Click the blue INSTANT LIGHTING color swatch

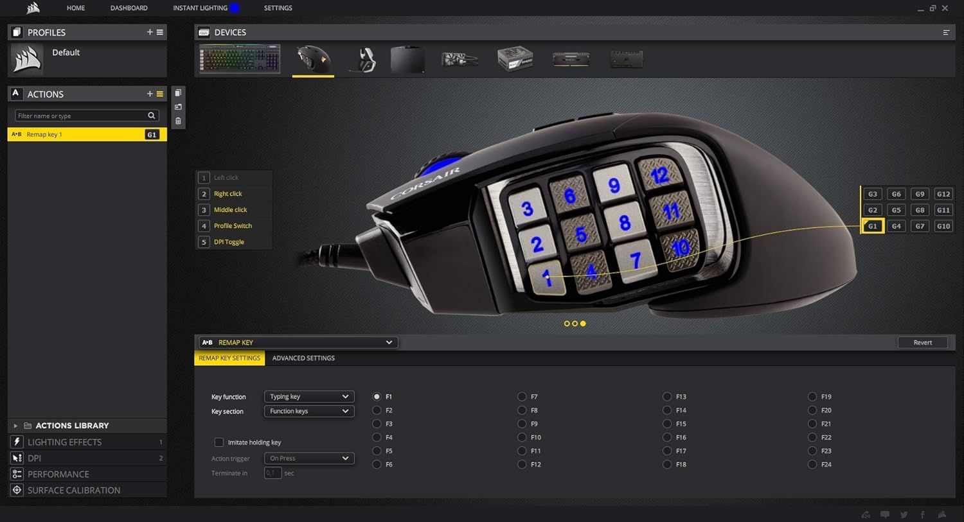[237, 7]
